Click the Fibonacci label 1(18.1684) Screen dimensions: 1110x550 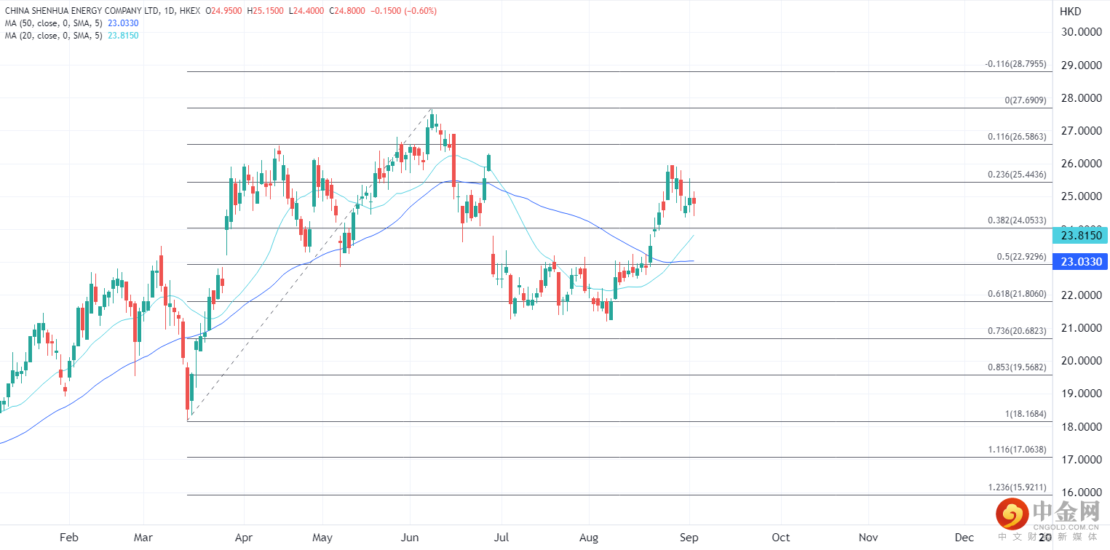1026,414
